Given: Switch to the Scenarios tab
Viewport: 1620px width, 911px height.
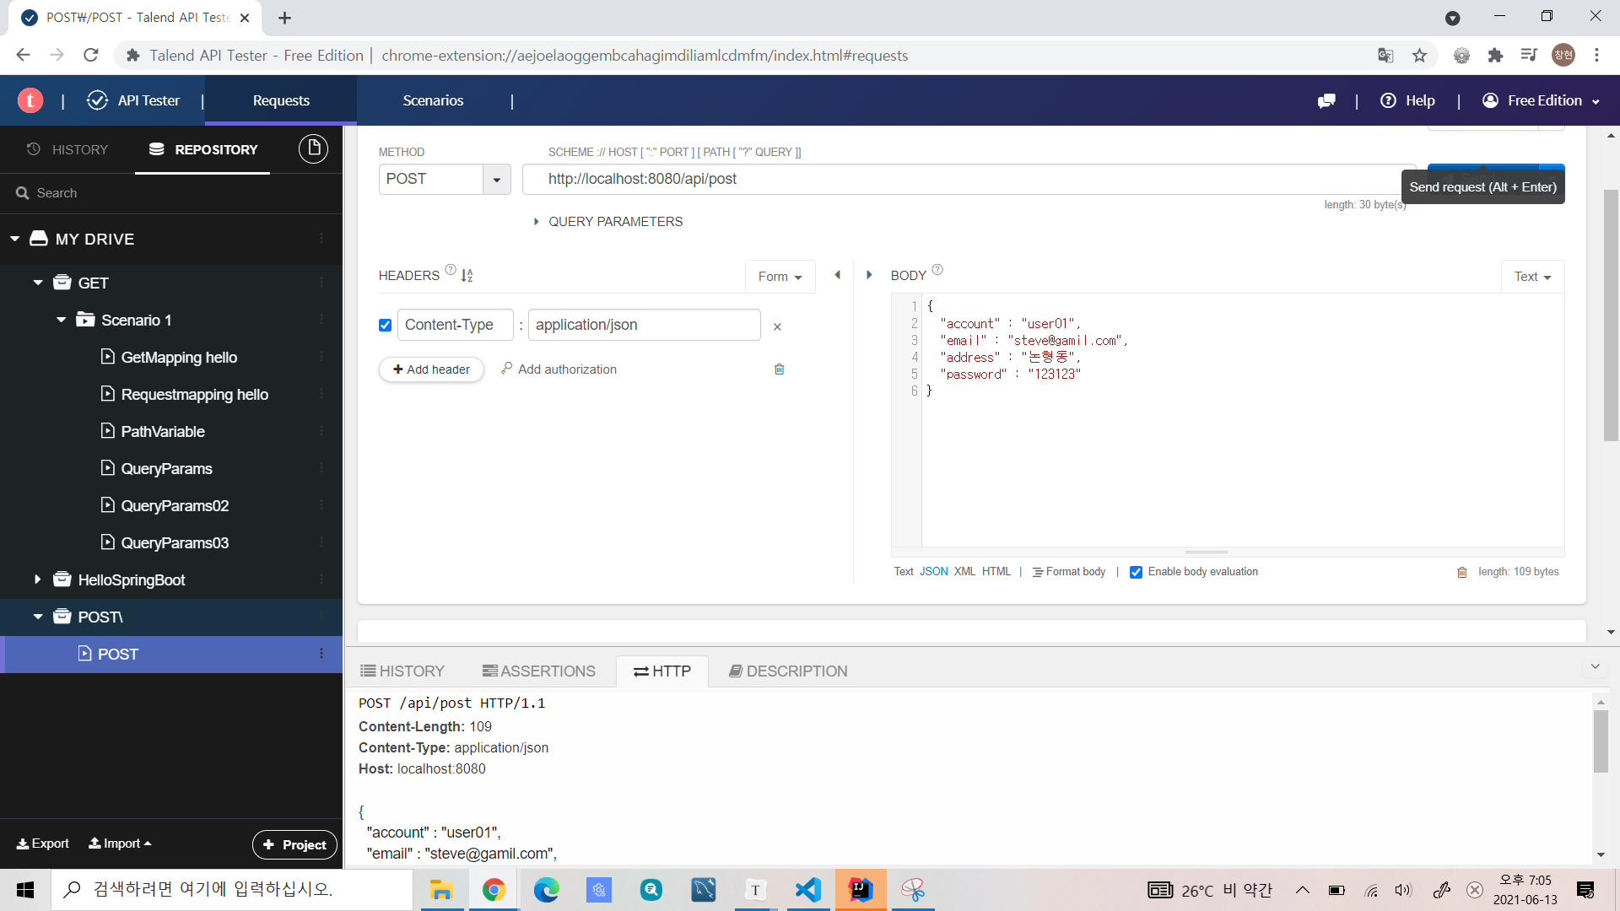Looking at the screenshot, I should [433, 100].
